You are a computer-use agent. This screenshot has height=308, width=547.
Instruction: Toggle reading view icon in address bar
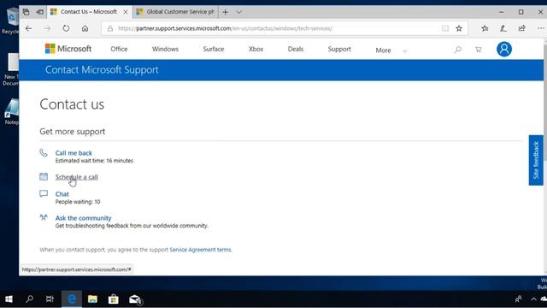tap(445, 28)
